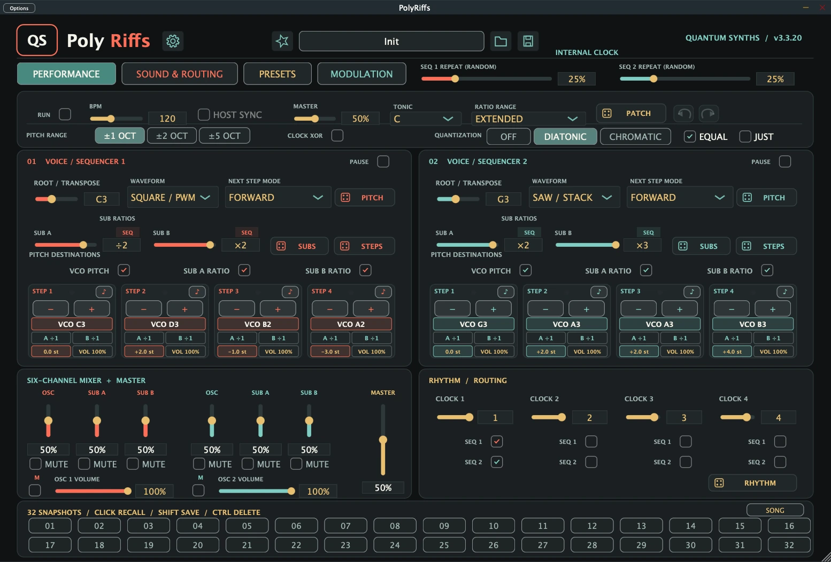Open Sequencer 1 waveform dropdown SQUARE / PWM
Viewport: 831px width, 562px height.
[x=173, y=197]
